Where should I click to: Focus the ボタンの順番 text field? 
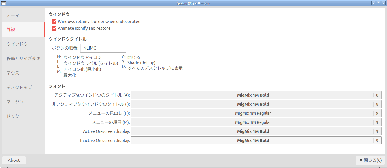coord(103,48)
